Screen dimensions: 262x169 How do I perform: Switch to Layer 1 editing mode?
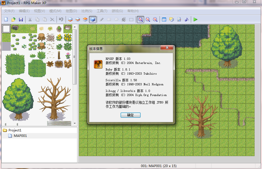tap(70, 19)
